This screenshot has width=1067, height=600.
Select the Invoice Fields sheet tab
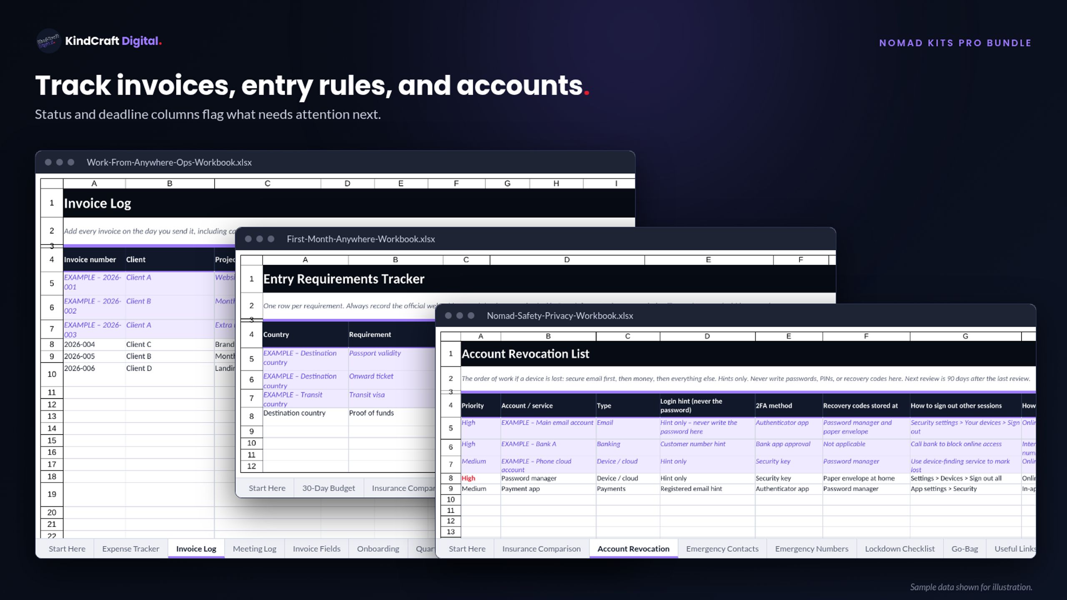[x=316, y=548]
